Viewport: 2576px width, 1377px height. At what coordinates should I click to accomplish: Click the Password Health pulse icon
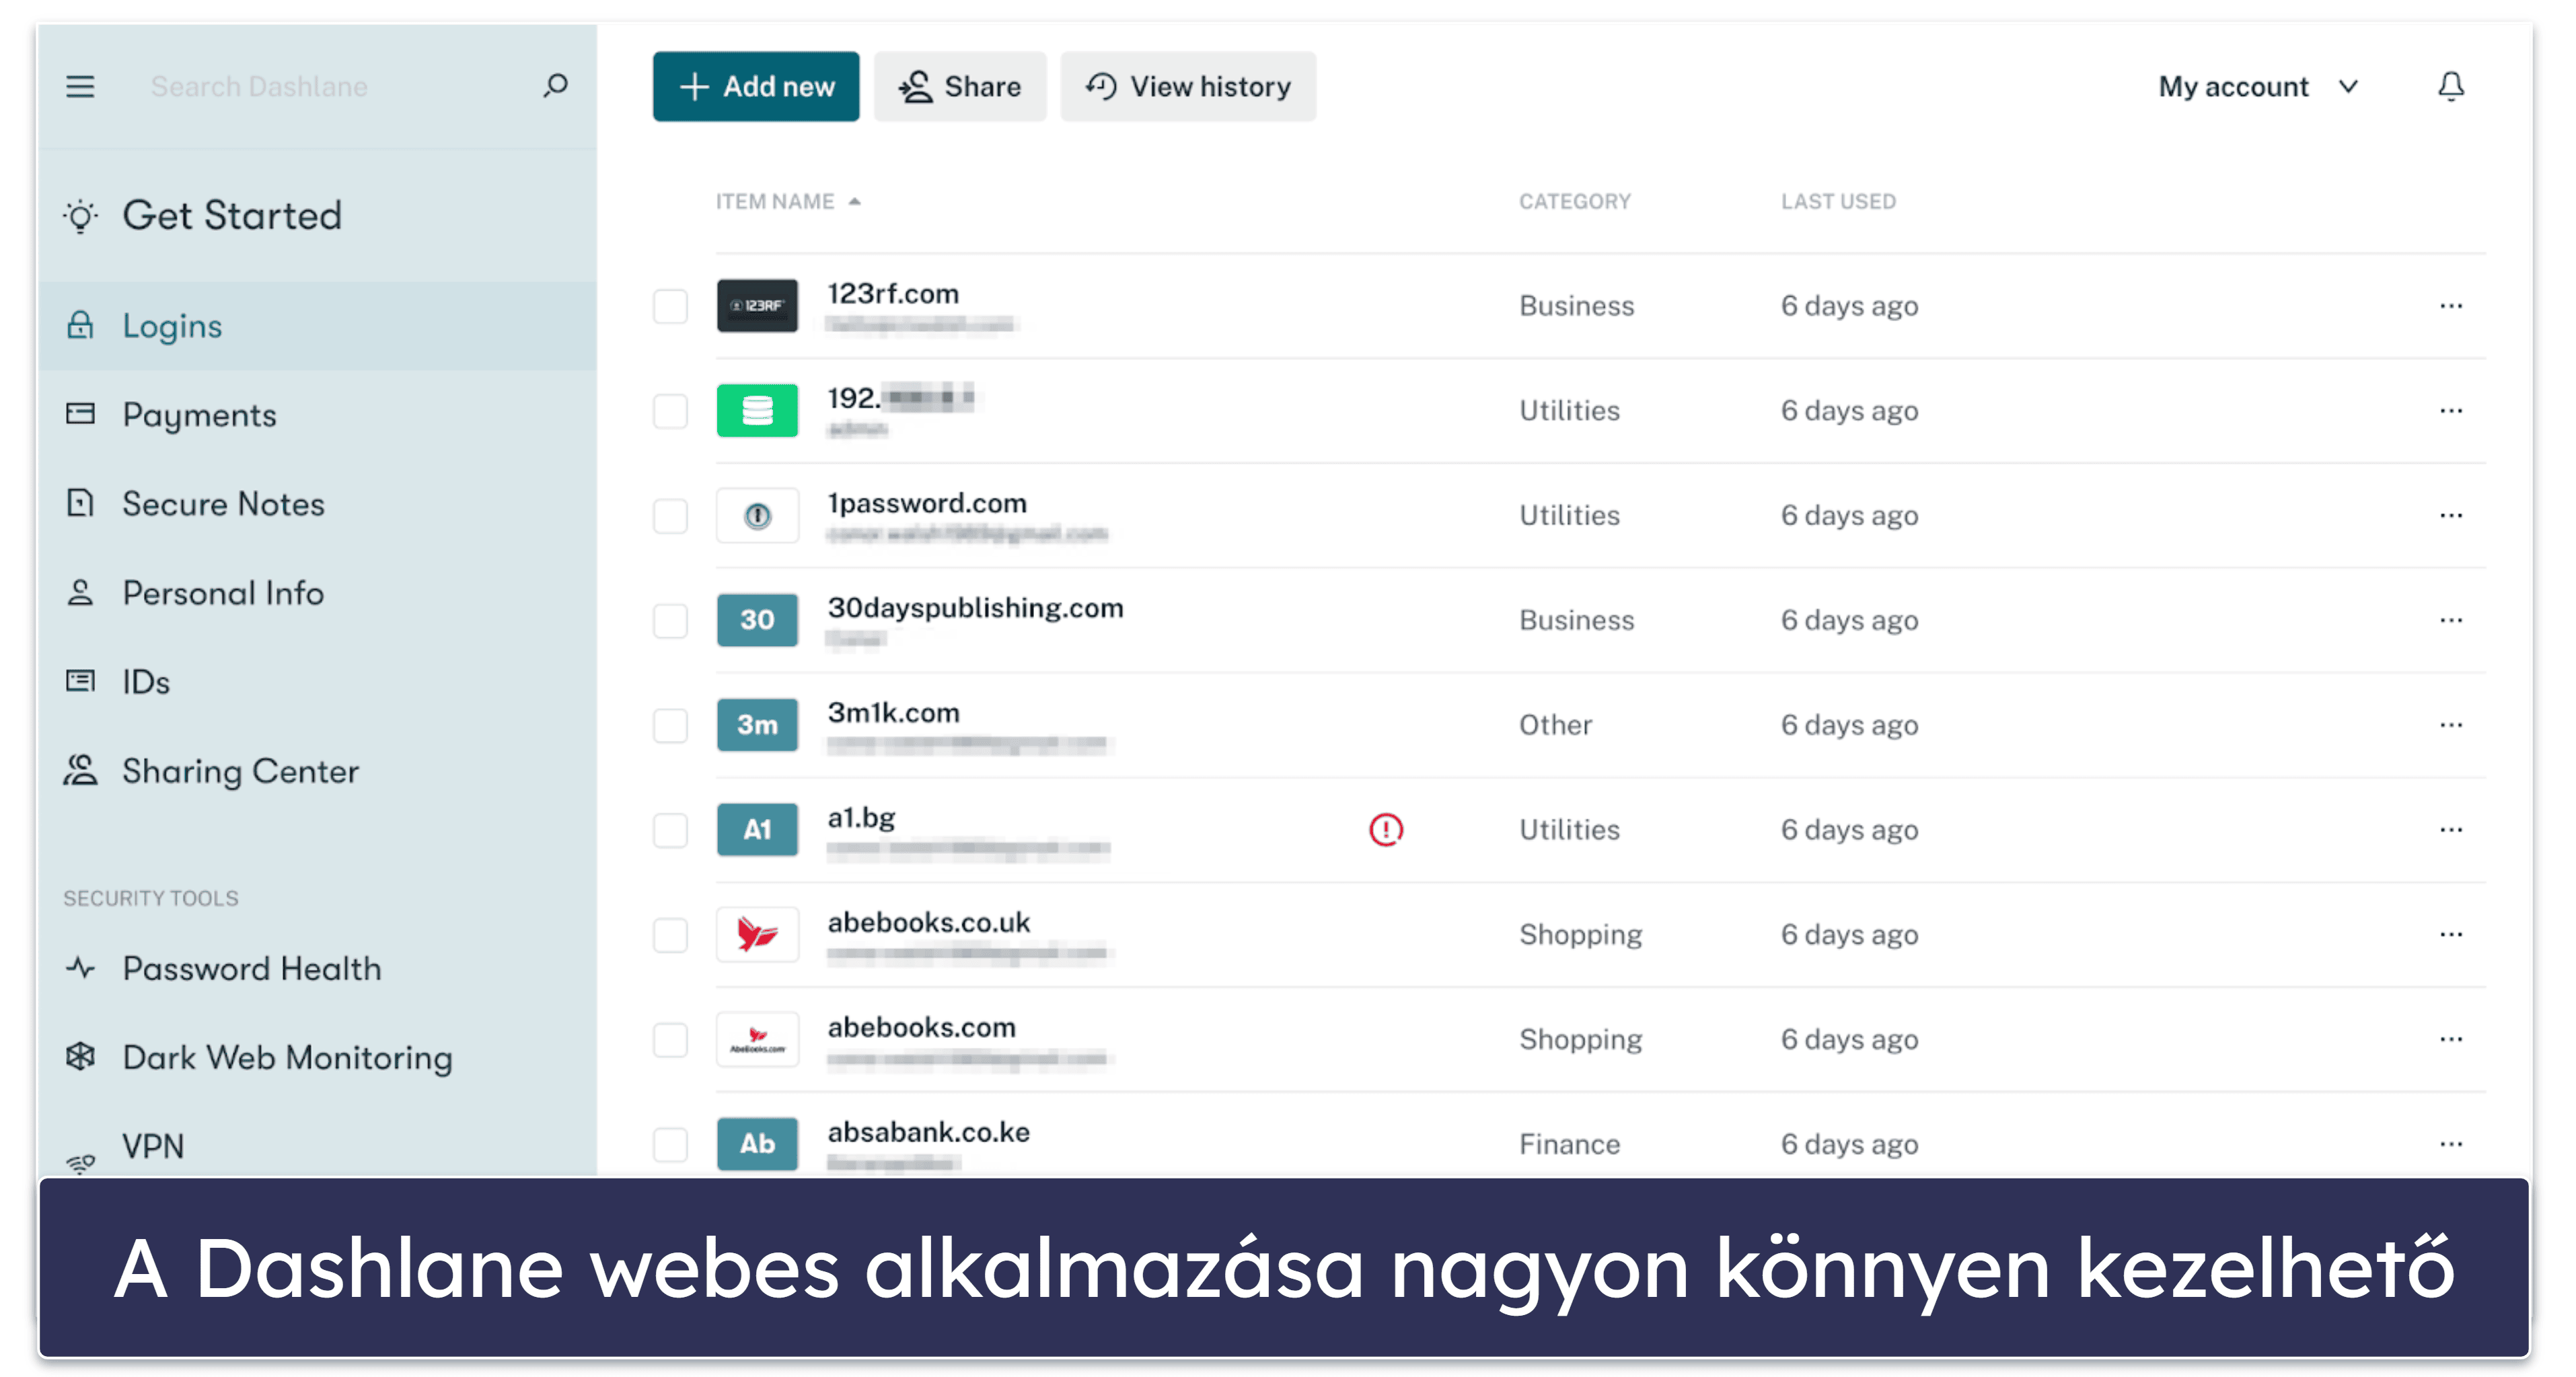pos(80,968)
